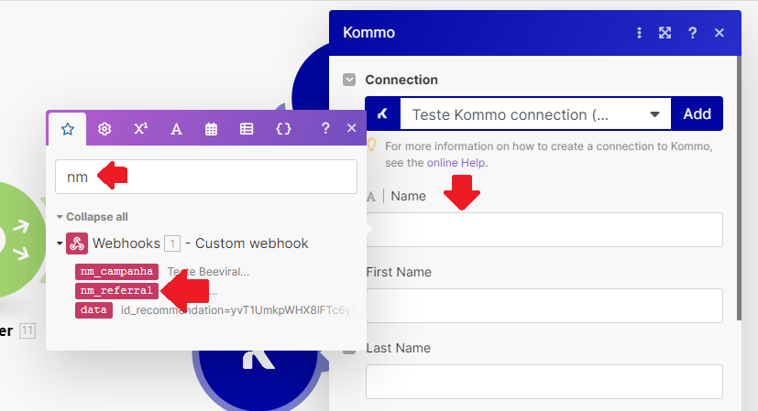Image resolution: width=758 pixels, height=411 pixels.
Task: Select the nm_campanha variable pill
Action: (x=117, y=272)
